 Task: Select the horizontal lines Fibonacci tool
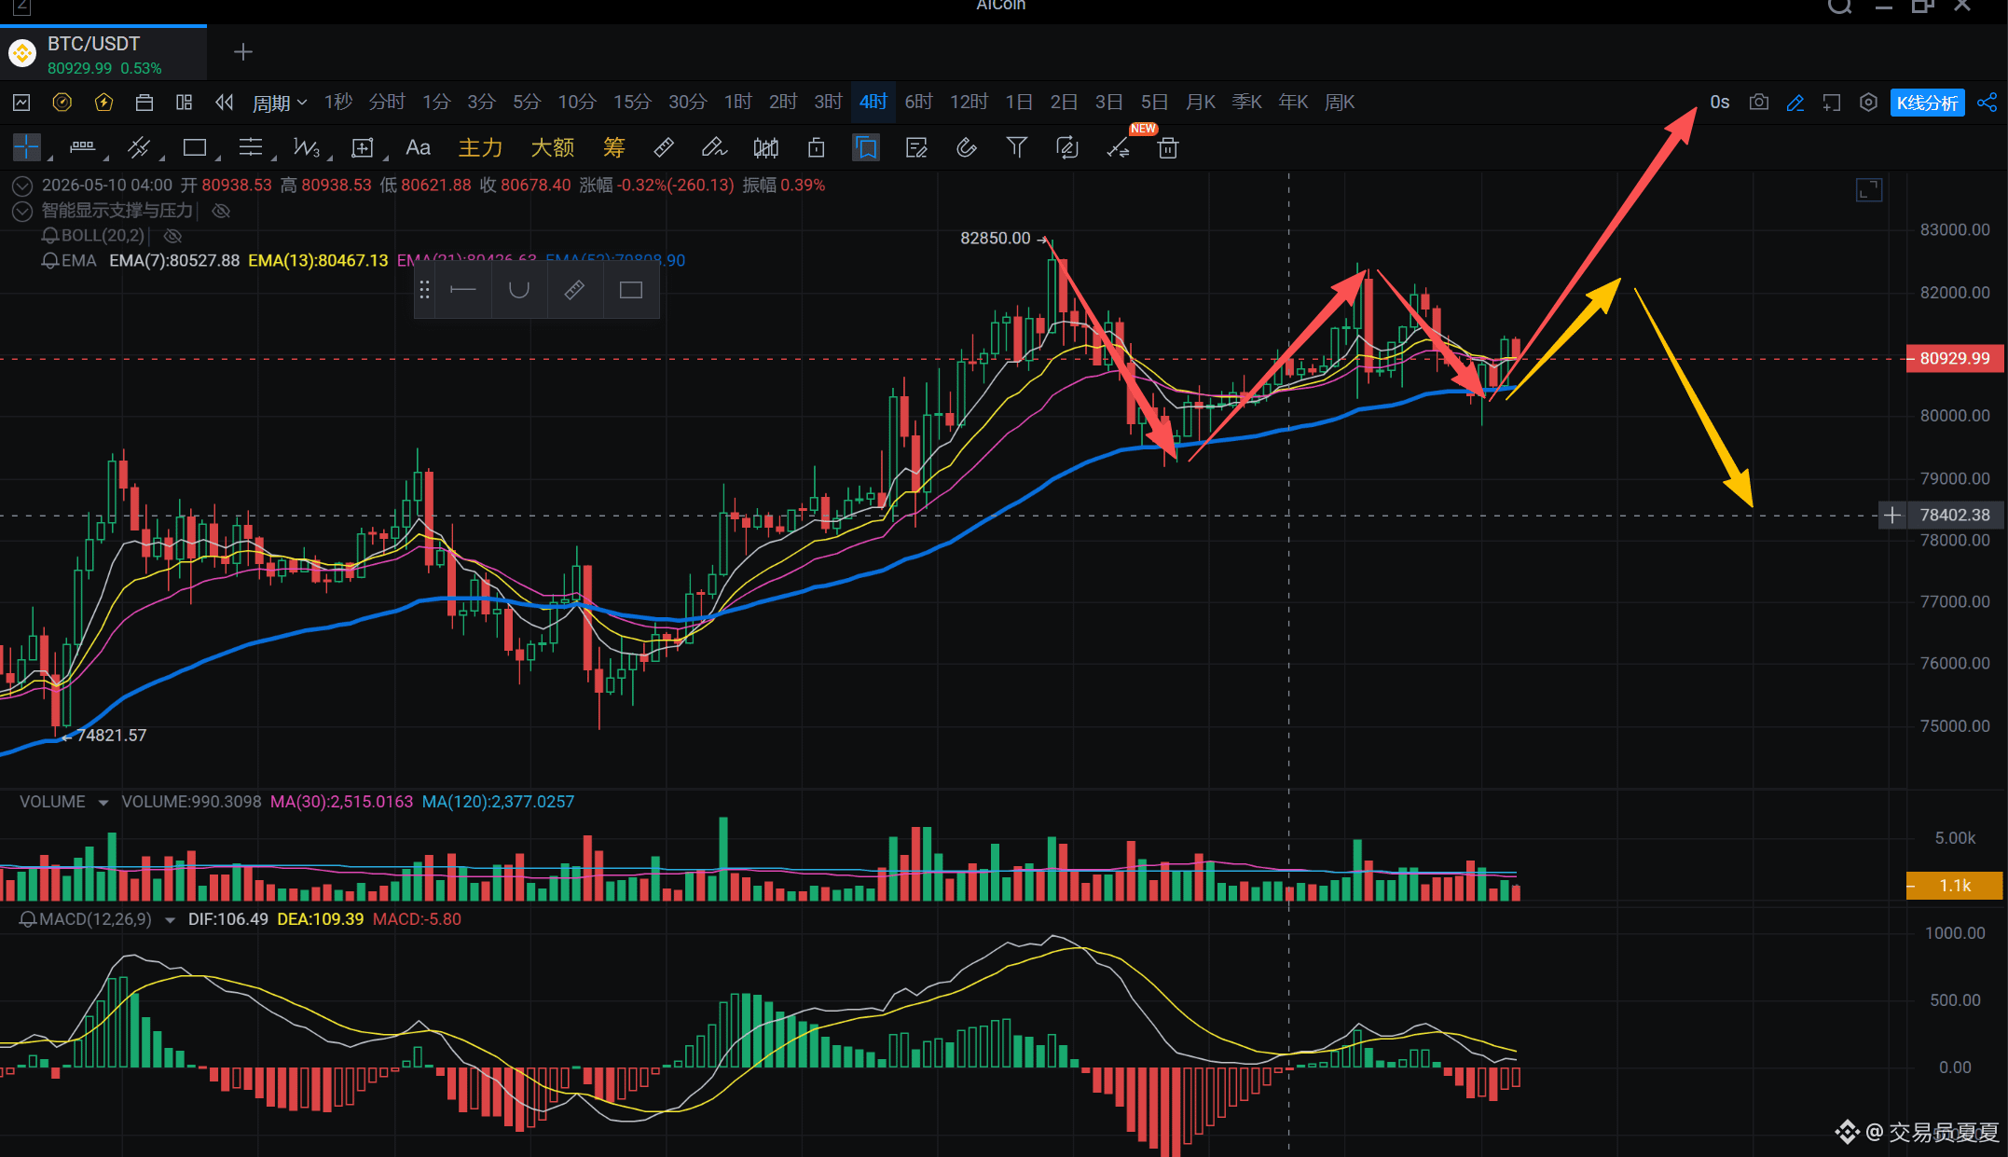251,147
